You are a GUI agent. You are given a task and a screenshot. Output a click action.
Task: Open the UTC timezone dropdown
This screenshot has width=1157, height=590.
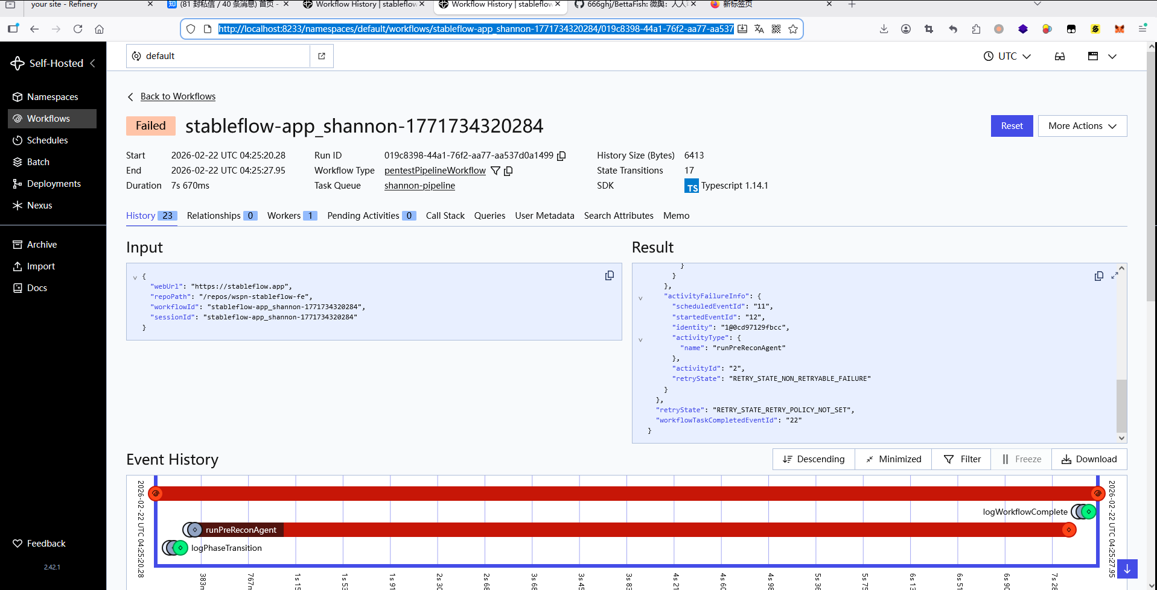click(1007, 56)
